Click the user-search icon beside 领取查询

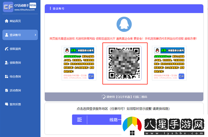point(7,63)
